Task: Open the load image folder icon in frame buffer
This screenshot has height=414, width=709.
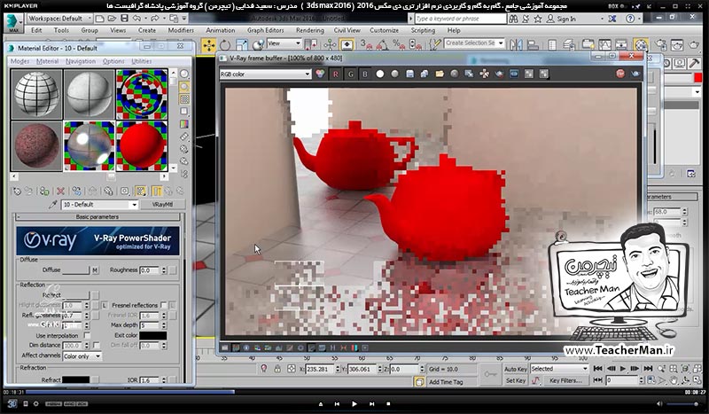Action: 440,74
